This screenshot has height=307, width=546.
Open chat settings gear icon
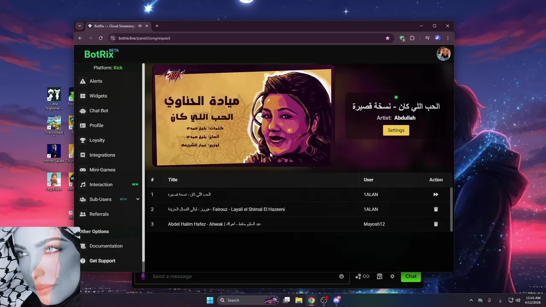tap(392, 276)
